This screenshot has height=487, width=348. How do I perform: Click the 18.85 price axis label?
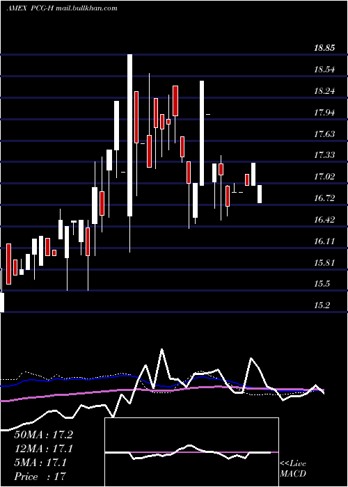(x=325, y=48)
